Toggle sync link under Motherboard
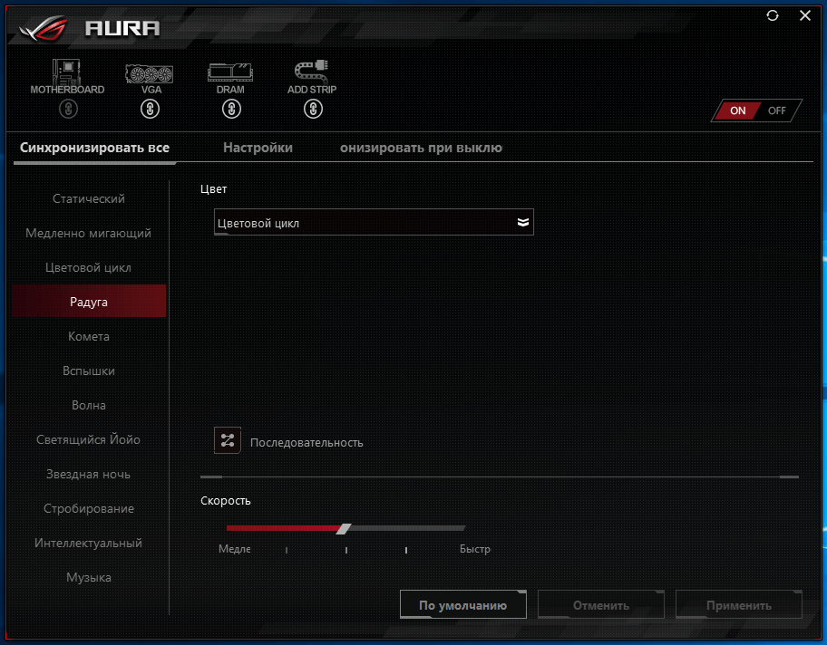This screenshot has height=645, width=827. 68,110
